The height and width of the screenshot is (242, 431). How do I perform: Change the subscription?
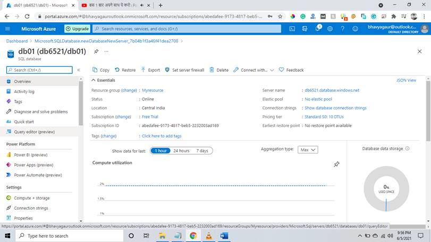tap(123, 117)
